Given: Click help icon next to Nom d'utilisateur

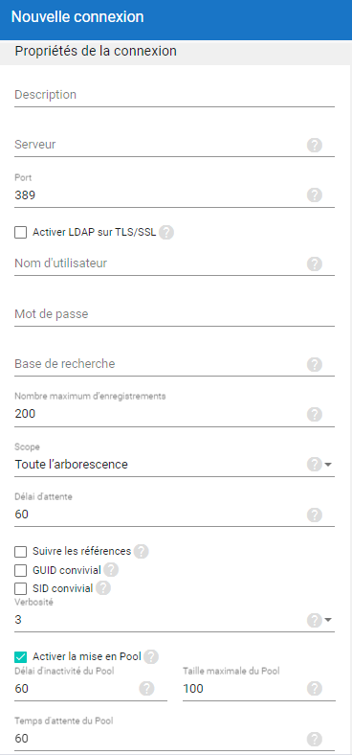Looking at the screenshot, I should pyautogui.click(x=314, y=263).
